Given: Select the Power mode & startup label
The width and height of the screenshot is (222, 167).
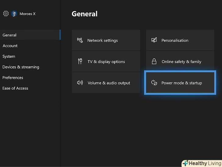Looking at the screenshot, I should click(181, 83).
